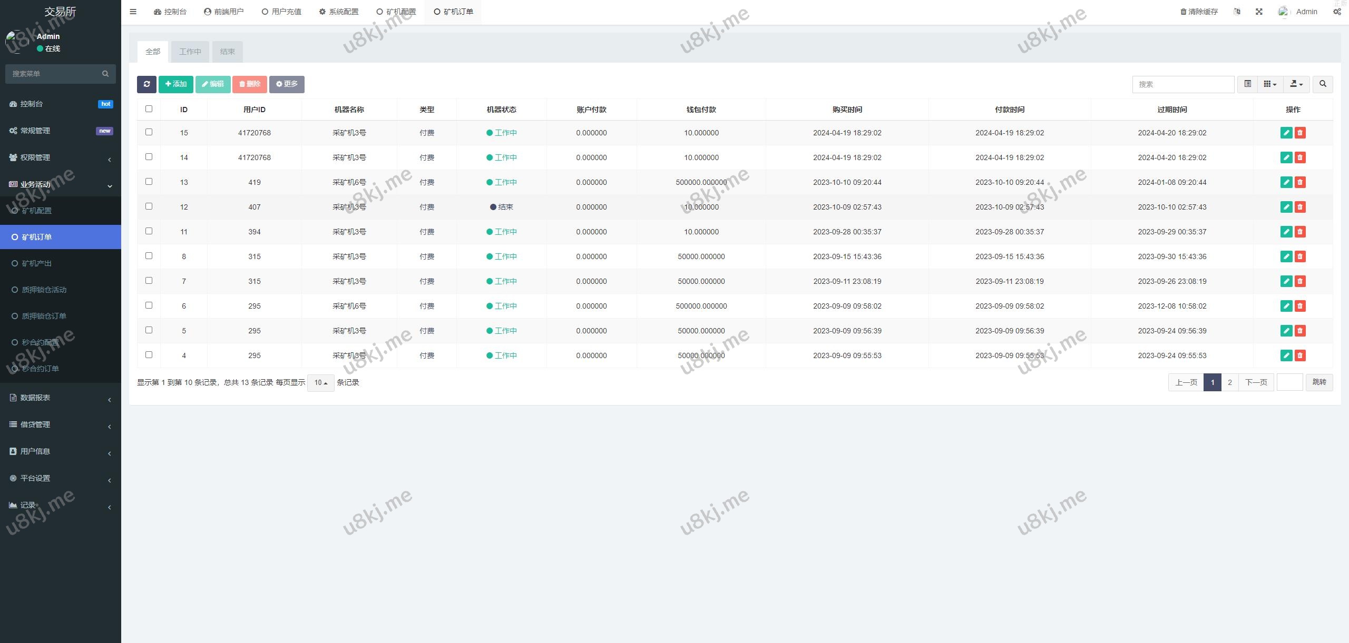Check the checkbox for order ID 4

click(149, 355)
